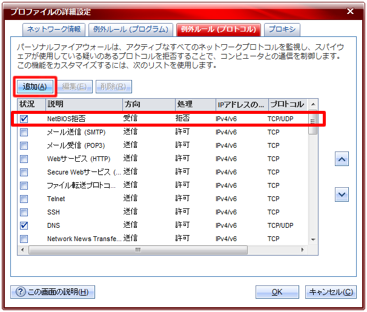
Task: Sort list by the プロトコル column header
Action: coord(286,104)
